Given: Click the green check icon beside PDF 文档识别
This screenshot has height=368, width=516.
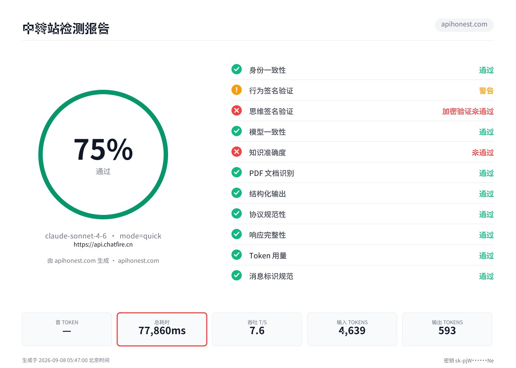Looking at the screenshot, I should 237,172.
